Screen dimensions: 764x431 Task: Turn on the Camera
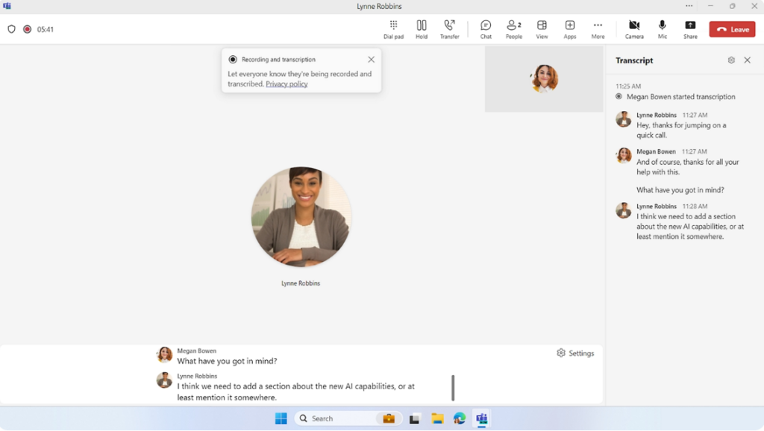633,29
